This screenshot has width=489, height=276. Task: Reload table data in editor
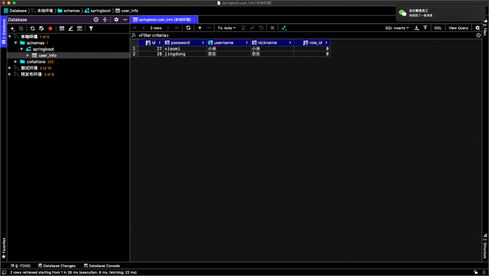[188, 28]
